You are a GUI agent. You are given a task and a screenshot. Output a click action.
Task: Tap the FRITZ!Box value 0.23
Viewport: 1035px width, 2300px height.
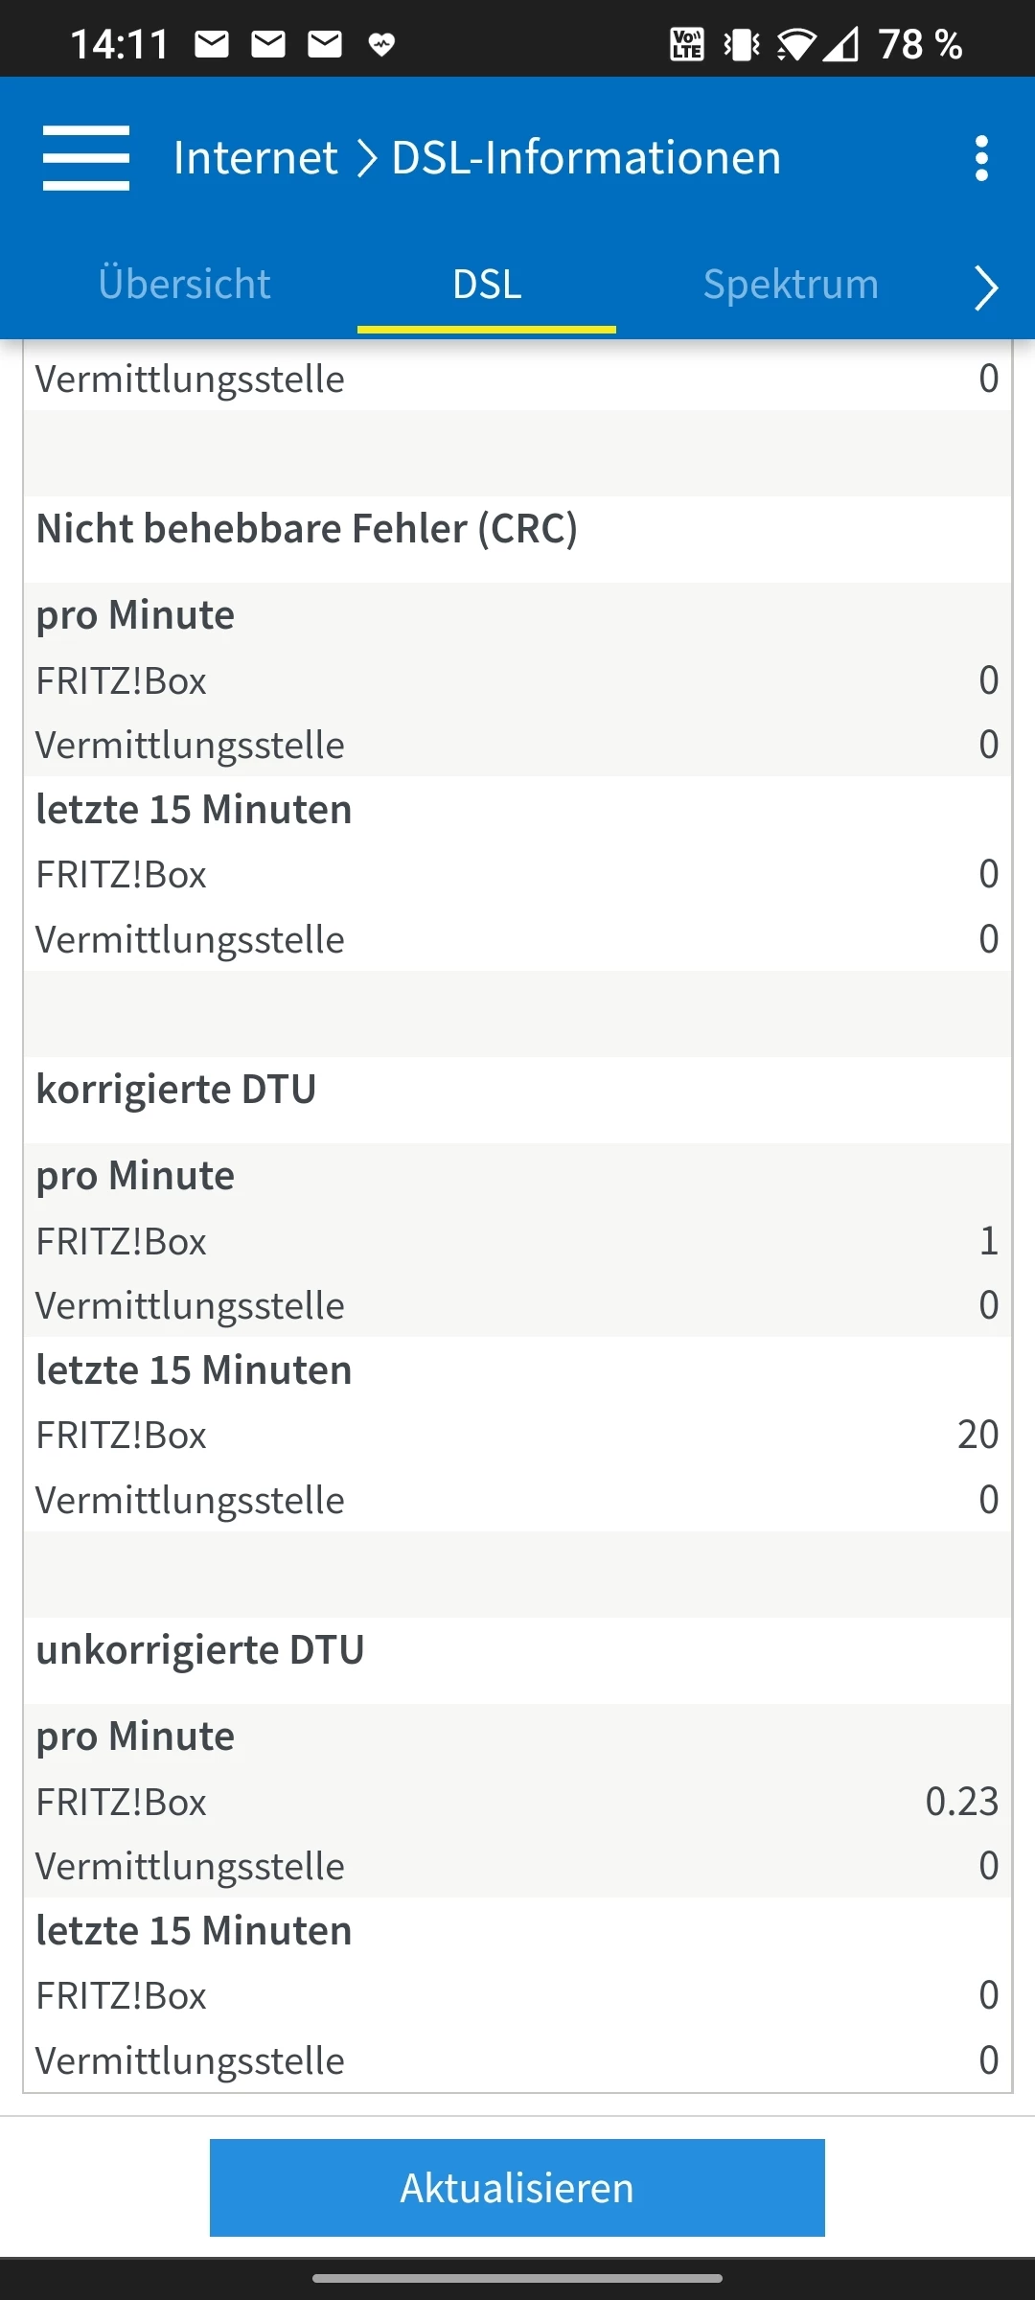point(961,1802)
